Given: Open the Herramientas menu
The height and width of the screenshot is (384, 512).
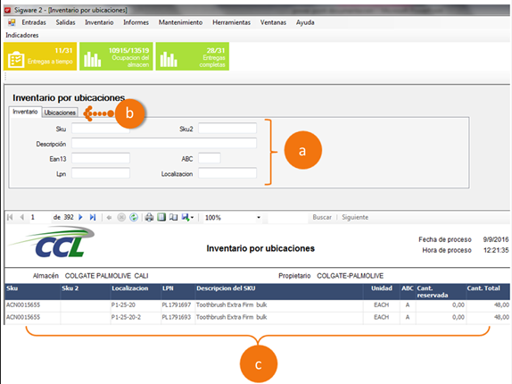Looking at the screenshot, I should coord(232,22).
